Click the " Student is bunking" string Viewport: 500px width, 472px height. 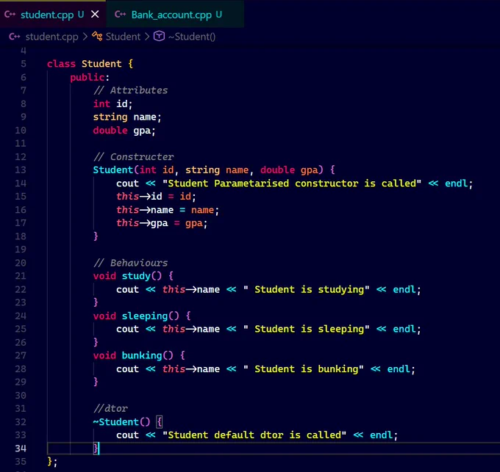point(304,369)
